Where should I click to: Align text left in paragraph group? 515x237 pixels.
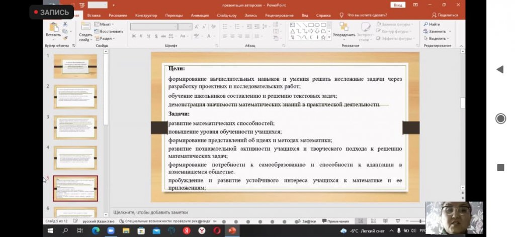click(x=225, y=36)
